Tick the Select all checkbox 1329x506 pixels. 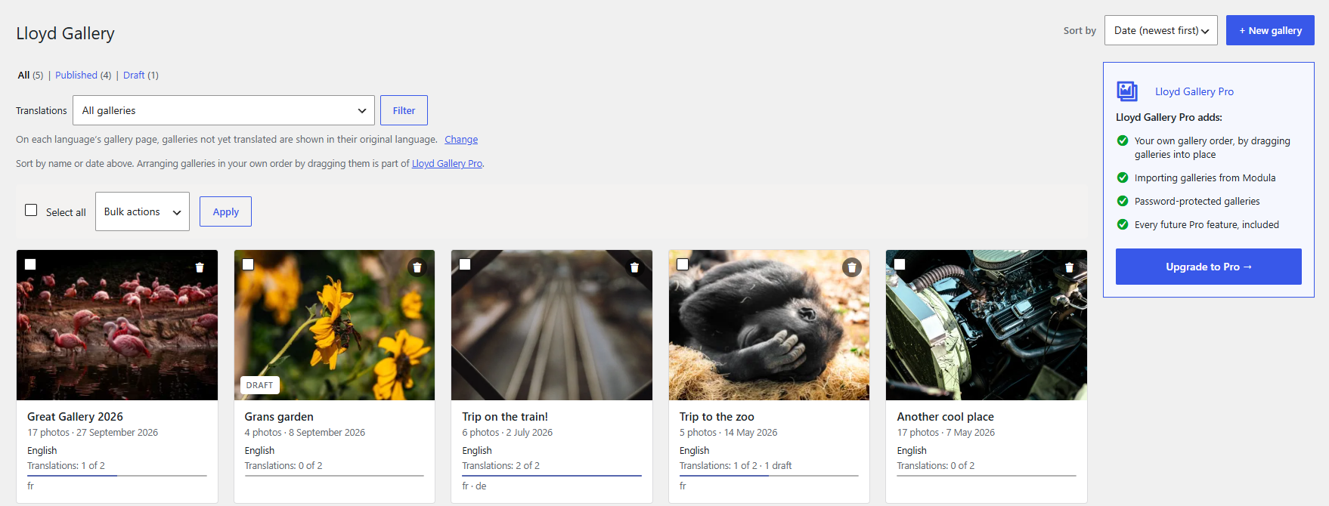pos(31,210)
